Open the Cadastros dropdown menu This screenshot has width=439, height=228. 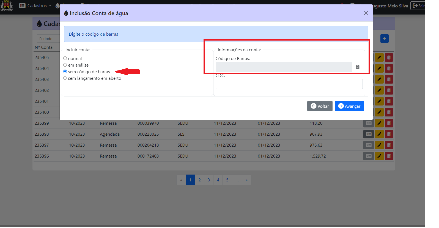coord(35,5)
